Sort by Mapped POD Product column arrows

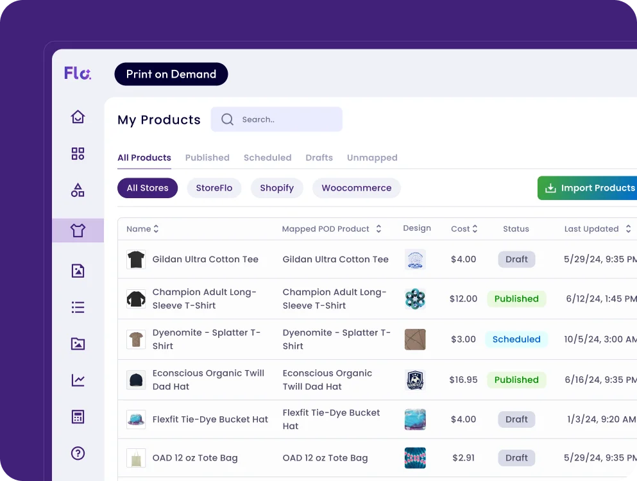(x=378, y=229)
